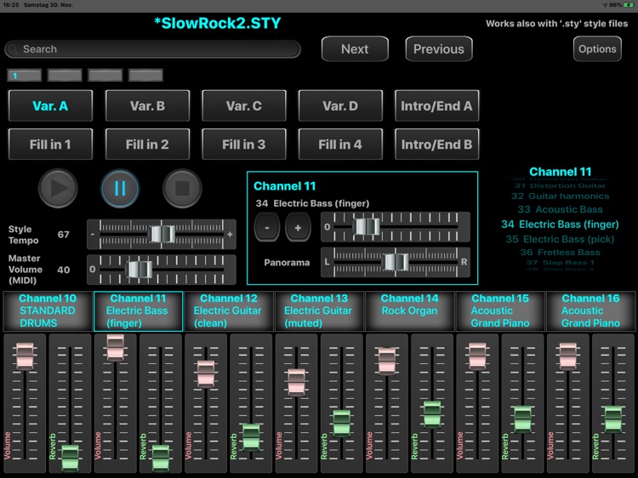Viewport: 638px width, 478px height.
Task: Click Channel 14 pink volume fader
Action: click(386, 361)
